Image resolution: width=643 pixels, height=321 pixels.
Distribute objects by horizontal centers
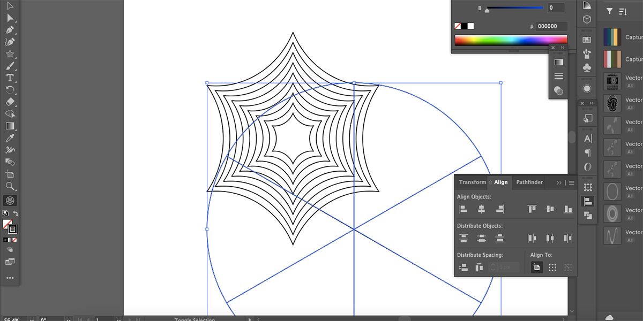[550, 238]
